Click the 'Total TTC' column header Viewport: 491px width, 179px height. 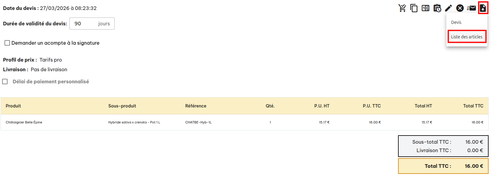point(473,106)
